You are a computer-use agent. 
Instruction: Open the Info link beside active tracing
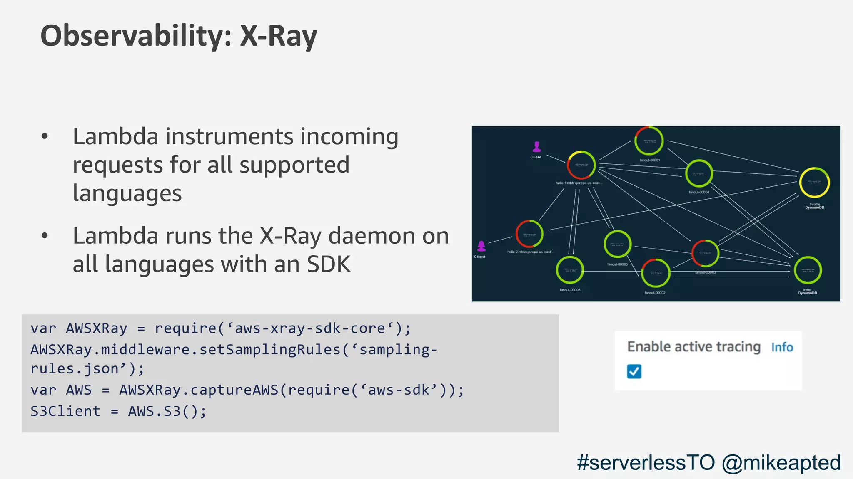[x=782, y=347]
